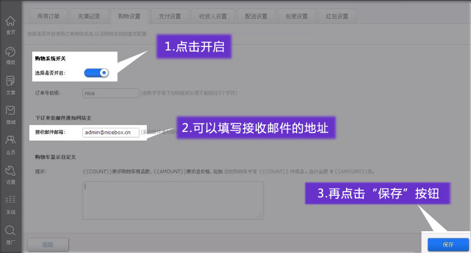
Task: Open the 红包设置 tab
Action: pos(336,16)
